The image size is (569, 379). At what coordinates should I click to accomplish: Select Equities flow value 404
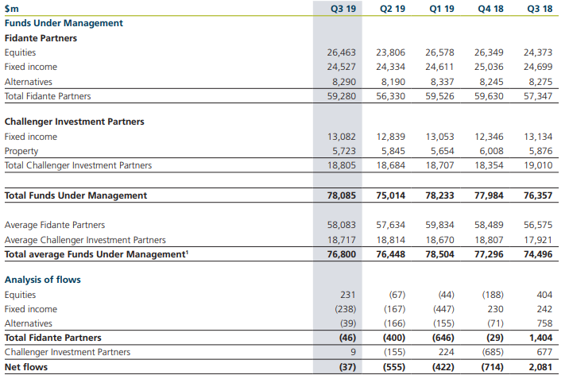coord(544,295)
